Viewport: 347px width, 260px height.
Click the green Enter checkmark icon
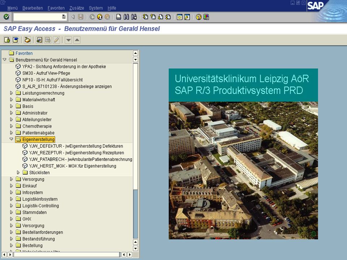pyautogui.click(x=7, y=17)
